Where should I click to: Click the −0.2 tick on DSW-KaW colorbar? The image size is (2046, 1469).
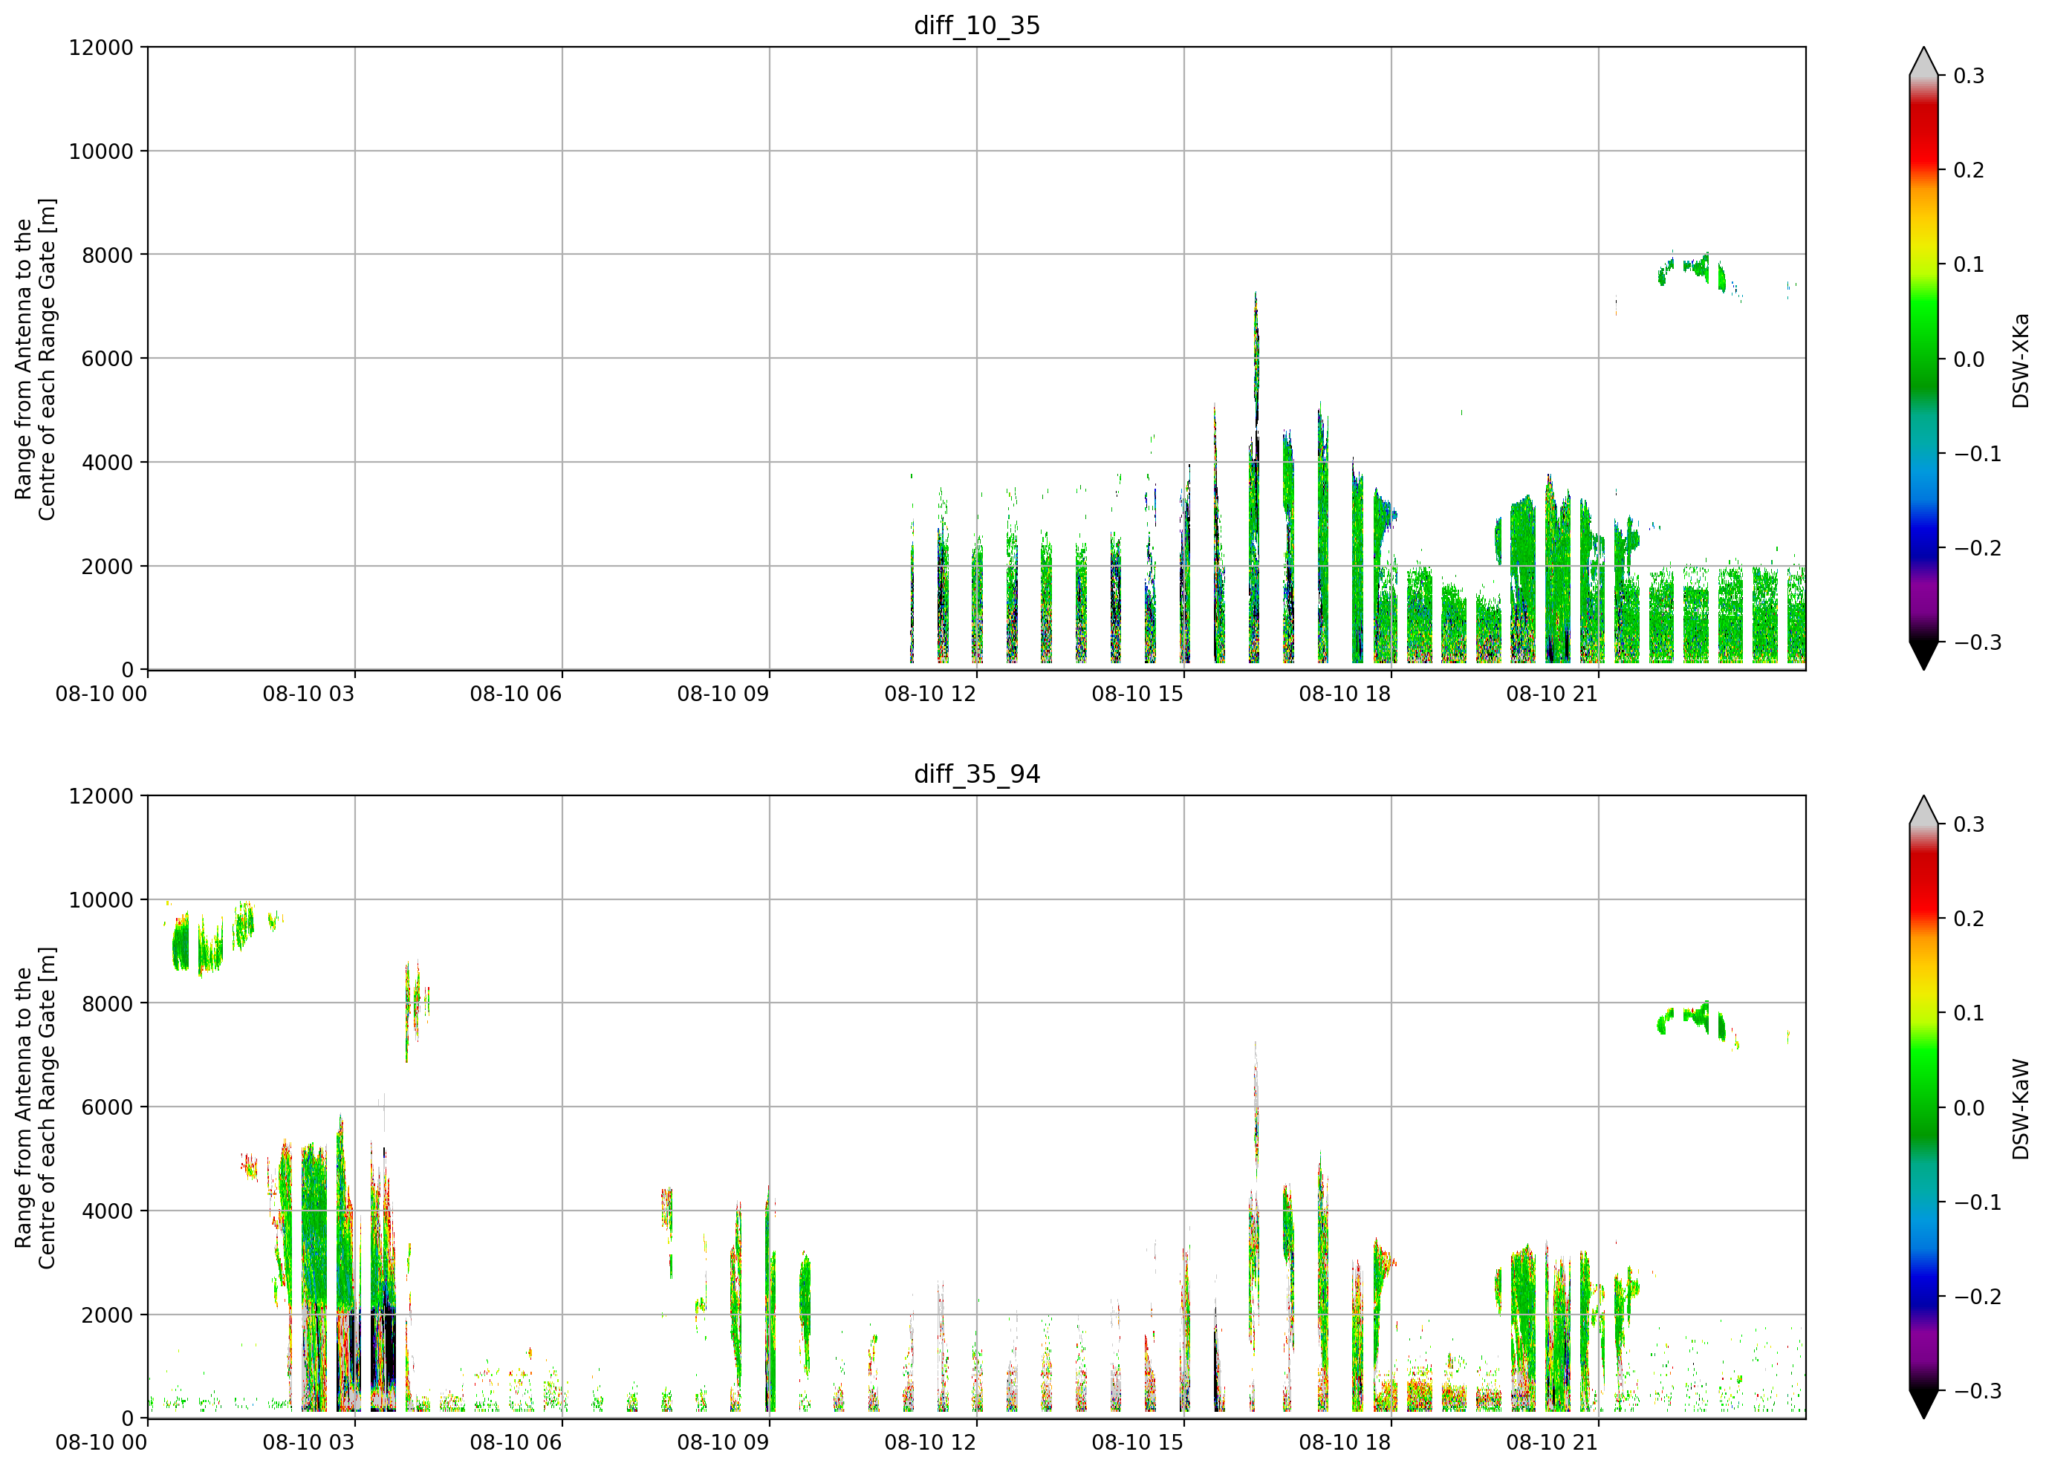[x=1978, y=1297]
